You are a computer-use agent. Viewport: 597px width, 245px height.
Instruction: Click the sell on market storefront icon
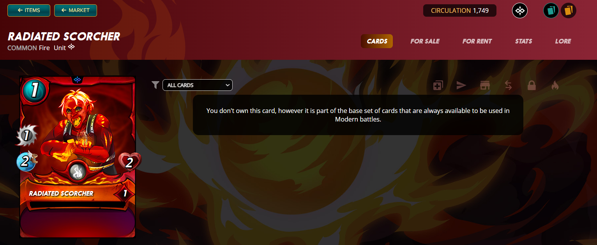click(x=485, y=85)
